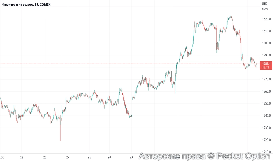Click the 13:31 candle countdown timer
Image resolution: width=273 pixels, height=161 pixels.
267,68
